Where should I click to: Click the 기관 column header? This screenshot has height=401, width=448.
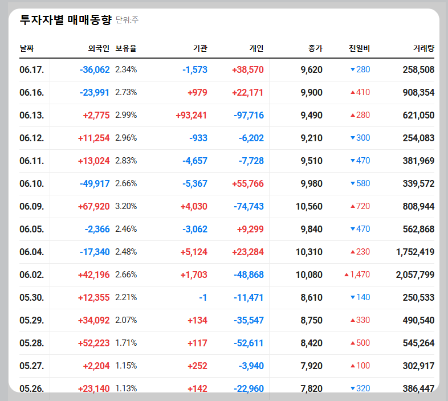click(x=200, y=48)
